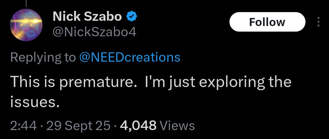Click the word "issues." on the second line
Viewport: 329px width, 139px height.
click(33, 102)
